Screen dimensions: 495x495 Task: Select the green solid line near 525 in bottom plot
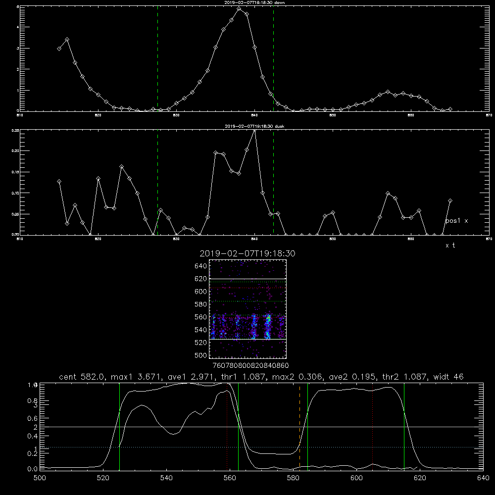click(x=119, y=427)
